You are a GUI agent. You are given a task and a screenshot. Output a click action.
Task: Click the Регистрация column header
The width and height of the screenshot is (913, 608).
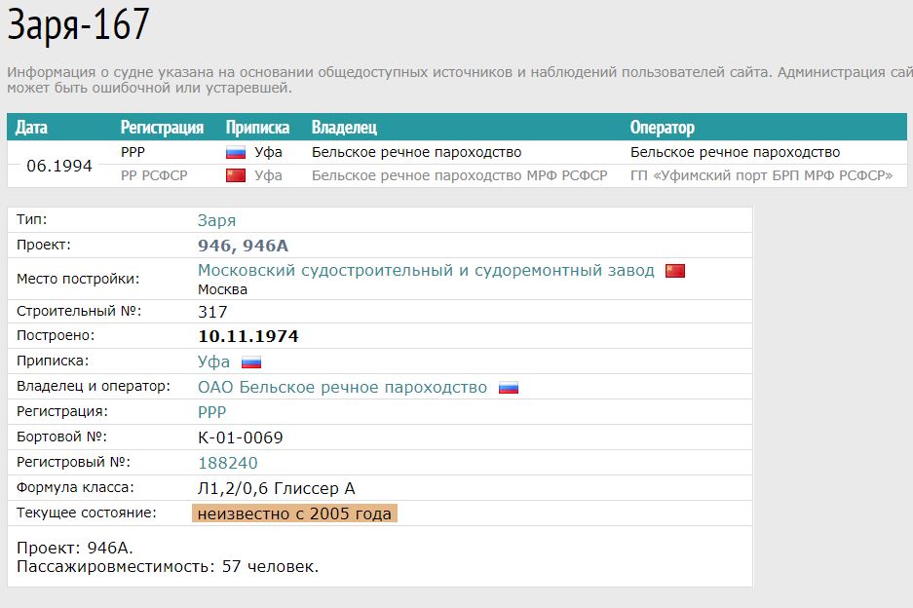(x=162, y=128)
